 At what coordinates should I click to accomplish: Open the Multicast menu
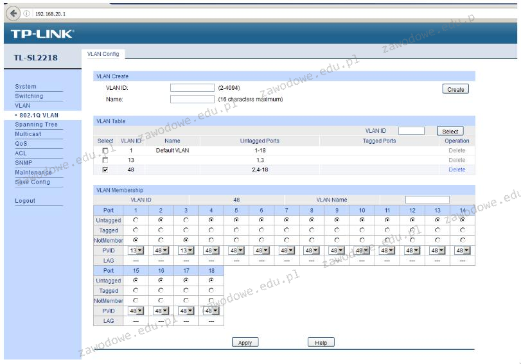tap(28, 134)
